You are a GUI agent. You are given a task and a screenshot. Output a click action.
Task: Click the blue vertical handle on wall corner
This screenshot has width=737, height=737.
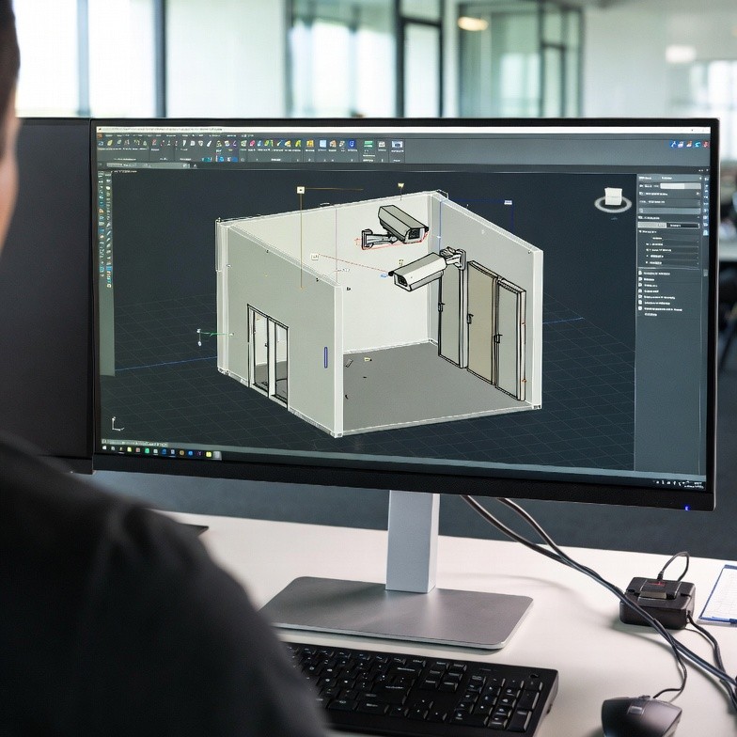tap(325, 356)
